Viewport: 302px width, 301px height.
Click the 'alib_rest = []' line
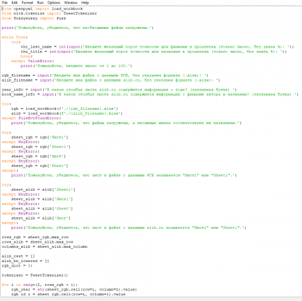click(18, 256)
